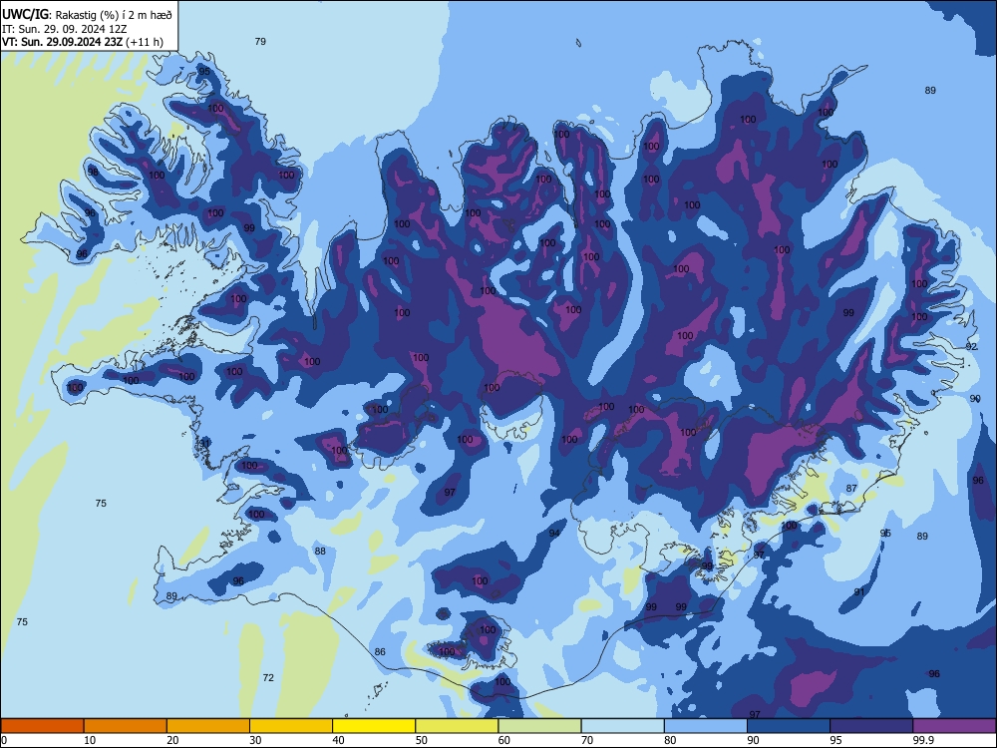The image size is (997, 748).
Task: Select the 20–30 amber legend swatch
Action: pyautogui.click(x=208, y=726)
